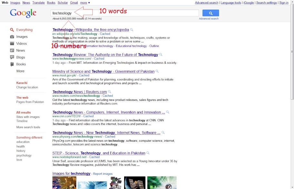The image size is (294, 189).
Task: Expand 'More search tools' in sidebar
Action: tap(28, 127)
